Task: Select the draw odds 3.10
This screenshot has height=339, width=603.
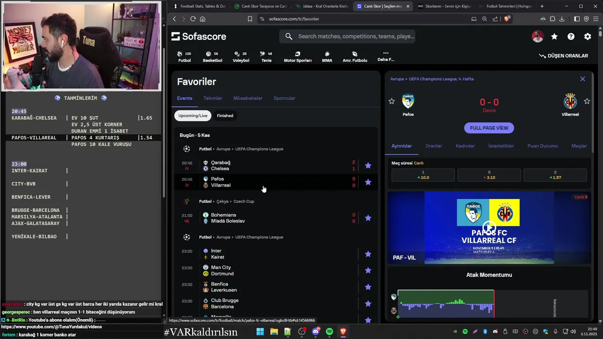Action: click(x=489, y=175)
